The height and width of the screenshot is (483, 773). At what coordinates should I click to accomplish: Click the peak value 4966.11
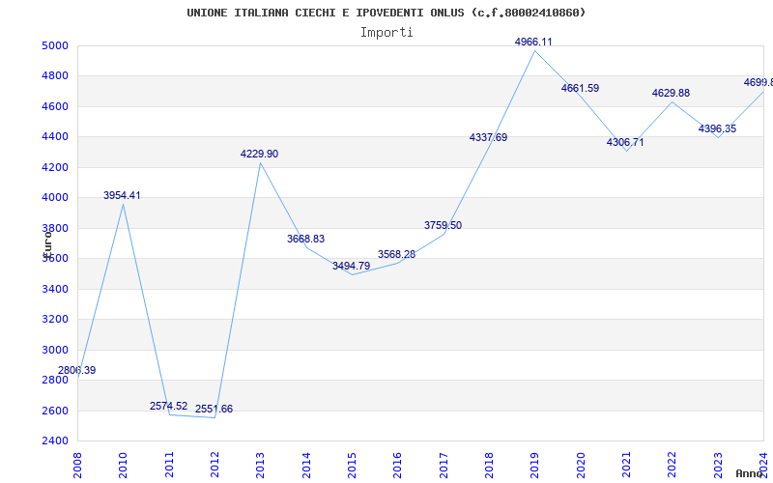[x=533, y=43]
